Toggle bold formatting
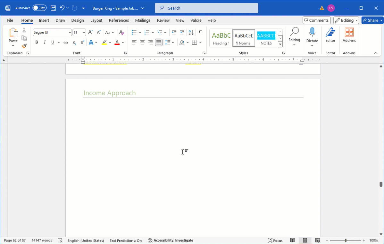This screenshot has height=244, width=384. tap(37, 43)
